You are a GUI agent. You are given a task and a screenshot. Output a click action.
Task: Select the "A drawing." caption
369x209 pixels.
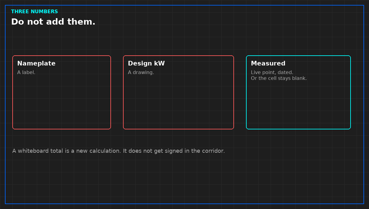[x=141, y=73]
